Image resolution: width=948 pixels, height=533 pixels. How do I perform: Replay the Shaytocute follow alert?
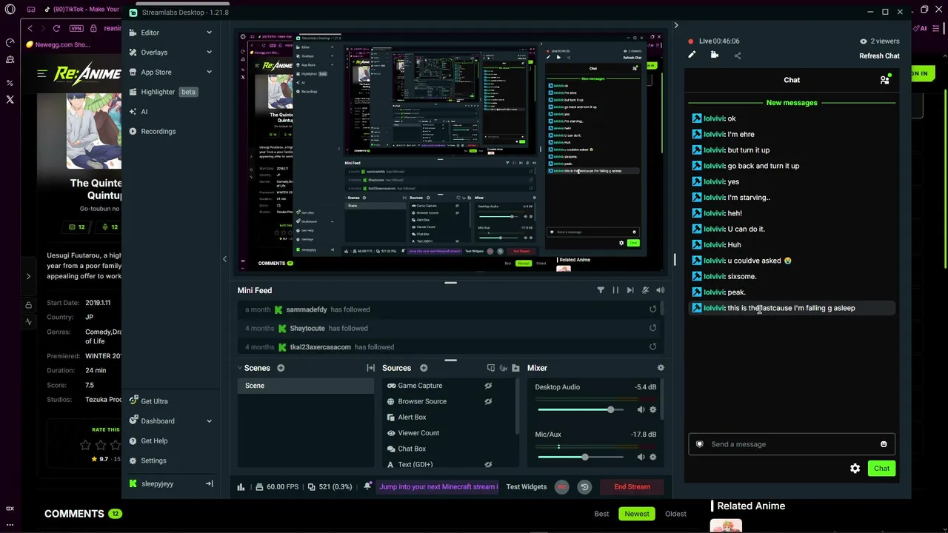(x=652, y=328)
